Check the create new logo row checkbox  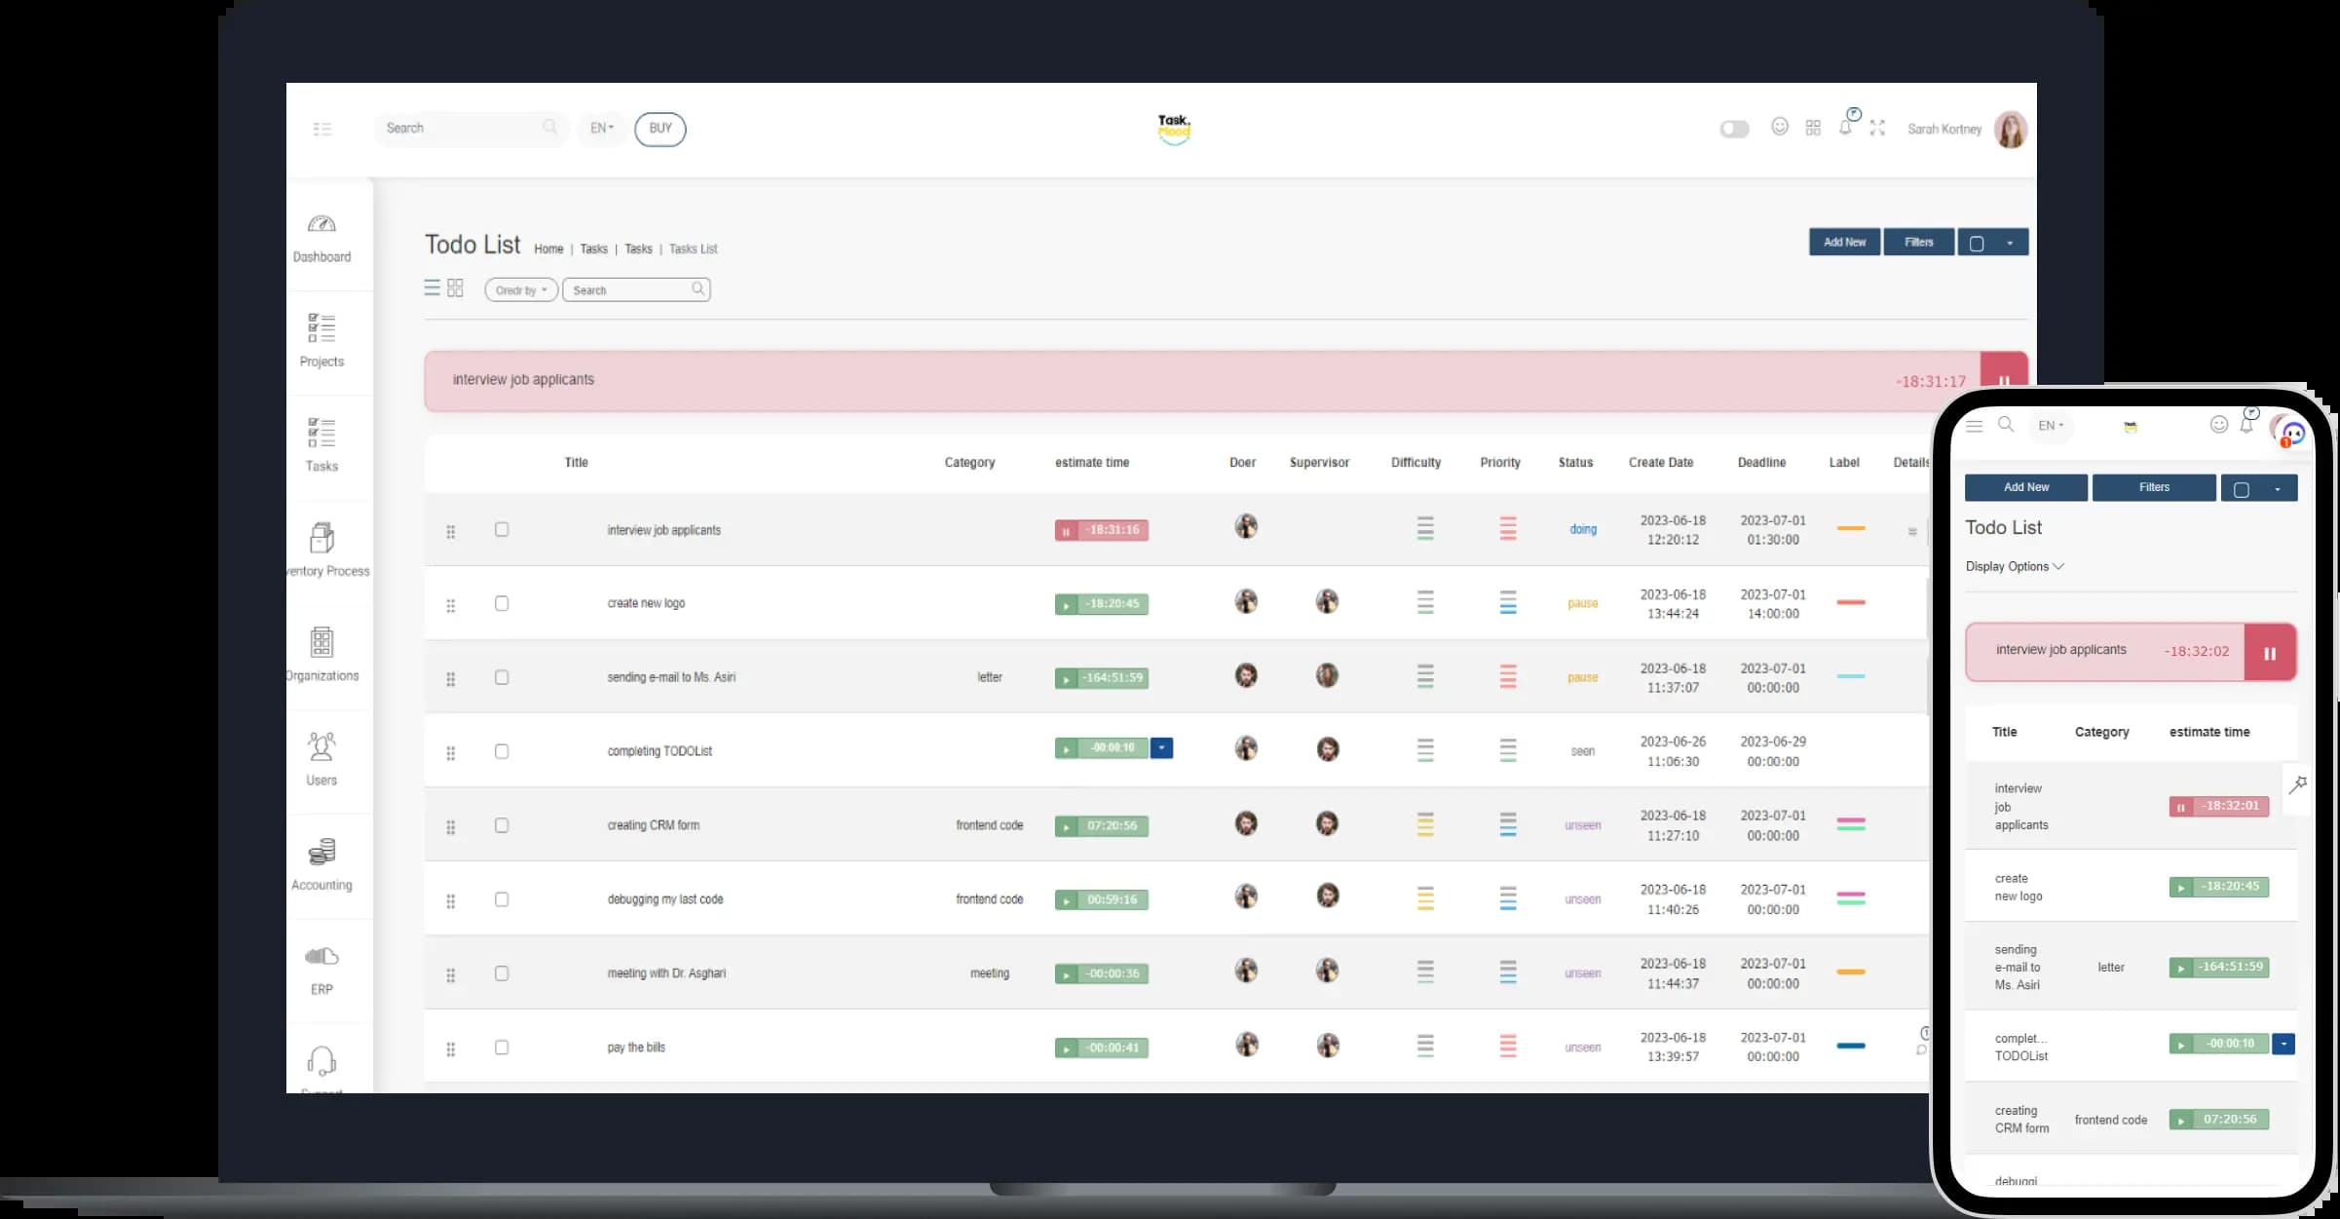[x=502, y=604]
